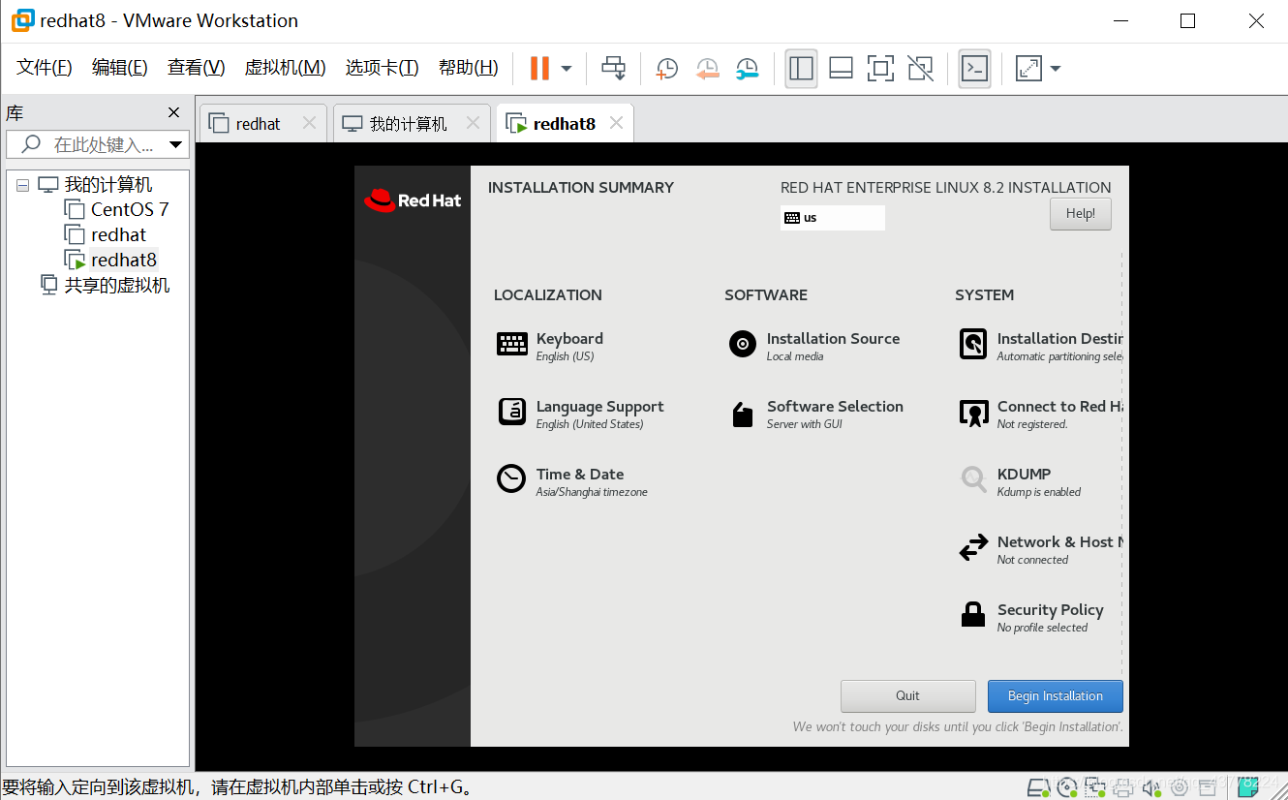The width and height of the screenshot is (1288, 800).
Task: Open the 帮助(H) menu
Action: click(x=468, y=67)
